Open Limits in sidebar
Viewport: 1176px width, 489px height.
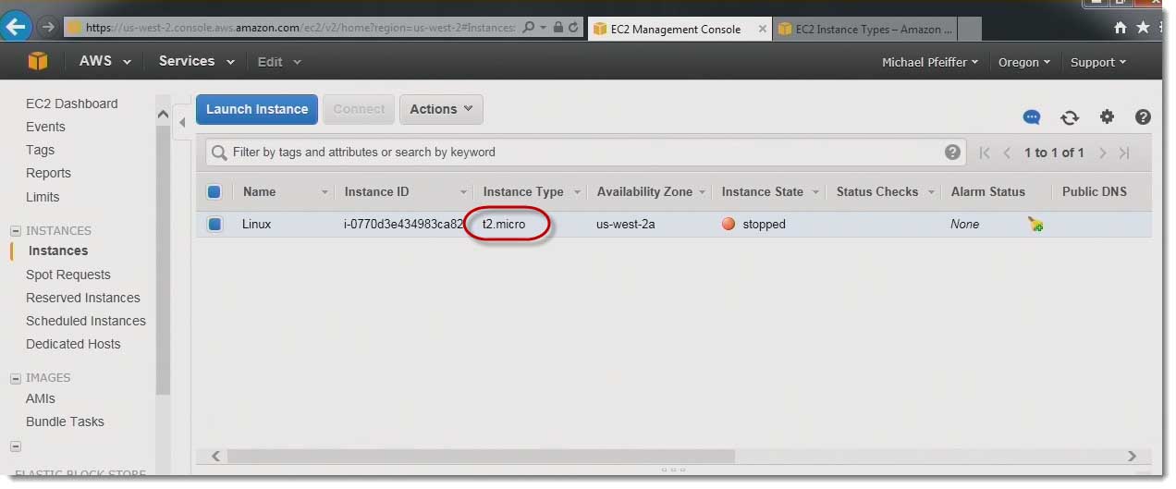pos(43,197)
